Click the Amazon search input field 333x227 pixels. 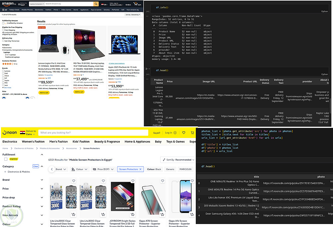click(69, 4)
